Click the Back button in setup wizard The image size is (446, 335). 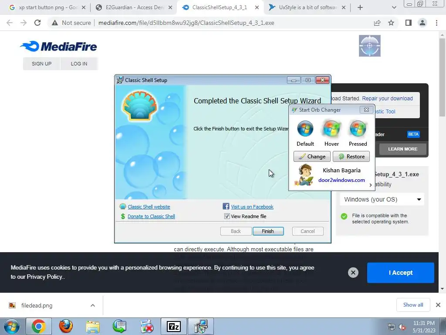[x=236, y=231]
